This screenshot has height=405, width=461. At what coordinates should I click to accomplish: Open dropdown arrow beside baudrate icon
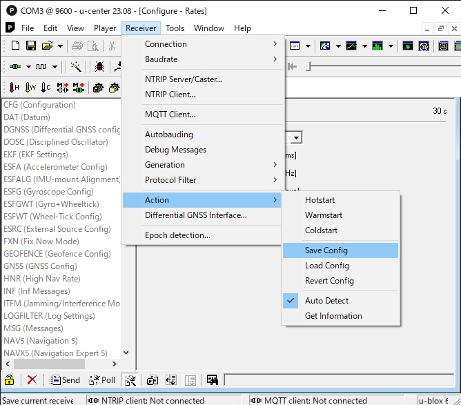55,67
